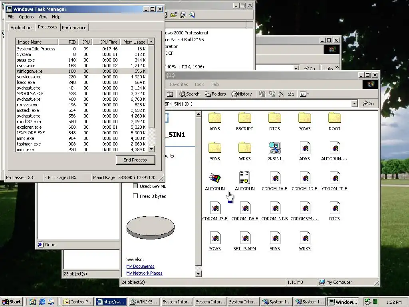Select the taskmgr.exe process row
Screen dimensions: 409x307
(x=81, y=144)
